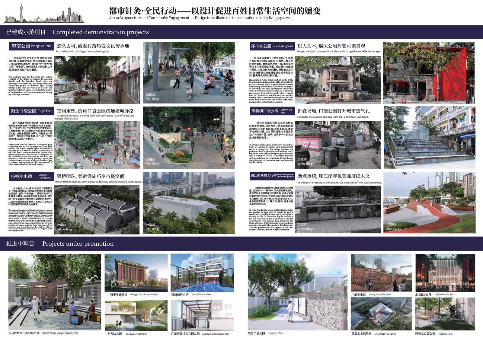Select the Lieqiao Substation title label
483x341 pixels.
(31, 176)
